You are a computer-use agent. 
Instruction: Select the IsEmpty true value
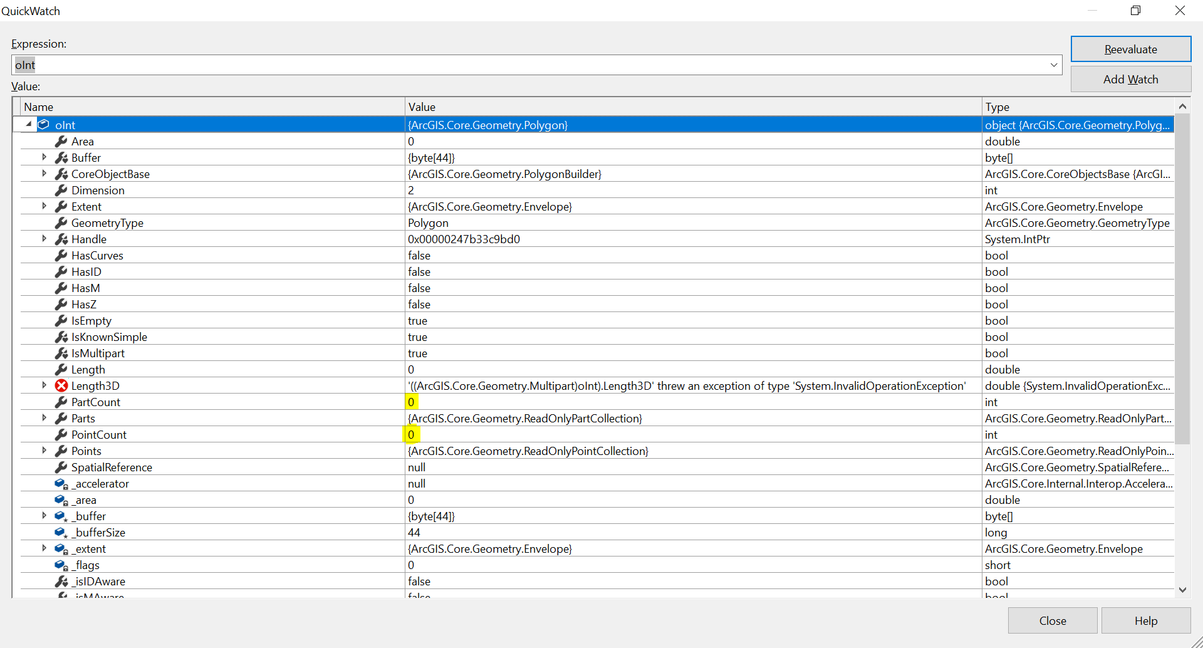click(x=418, y=321)
